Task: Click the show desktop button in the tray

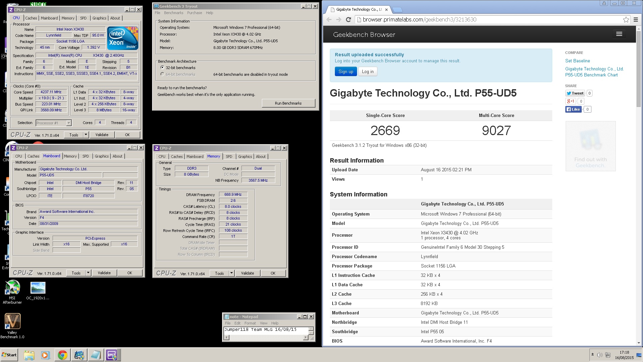Action: 639,355
